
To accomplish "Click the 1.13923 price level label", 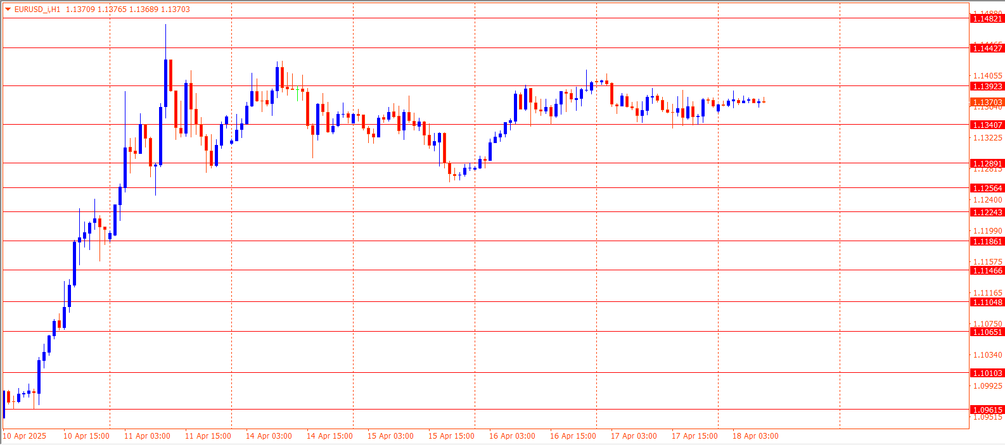I will (987, 87).
